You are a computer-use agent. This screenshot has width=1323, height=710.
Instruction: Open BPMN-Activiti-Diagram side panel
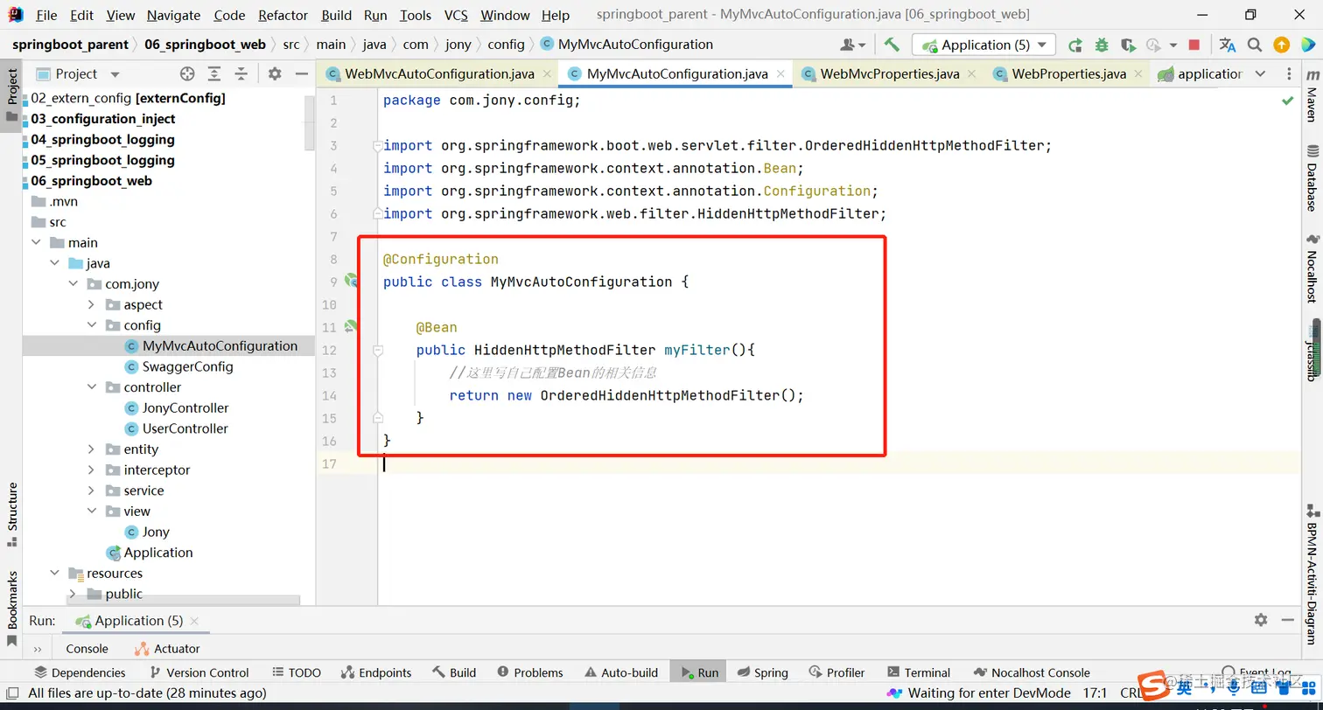(1312, 574)
